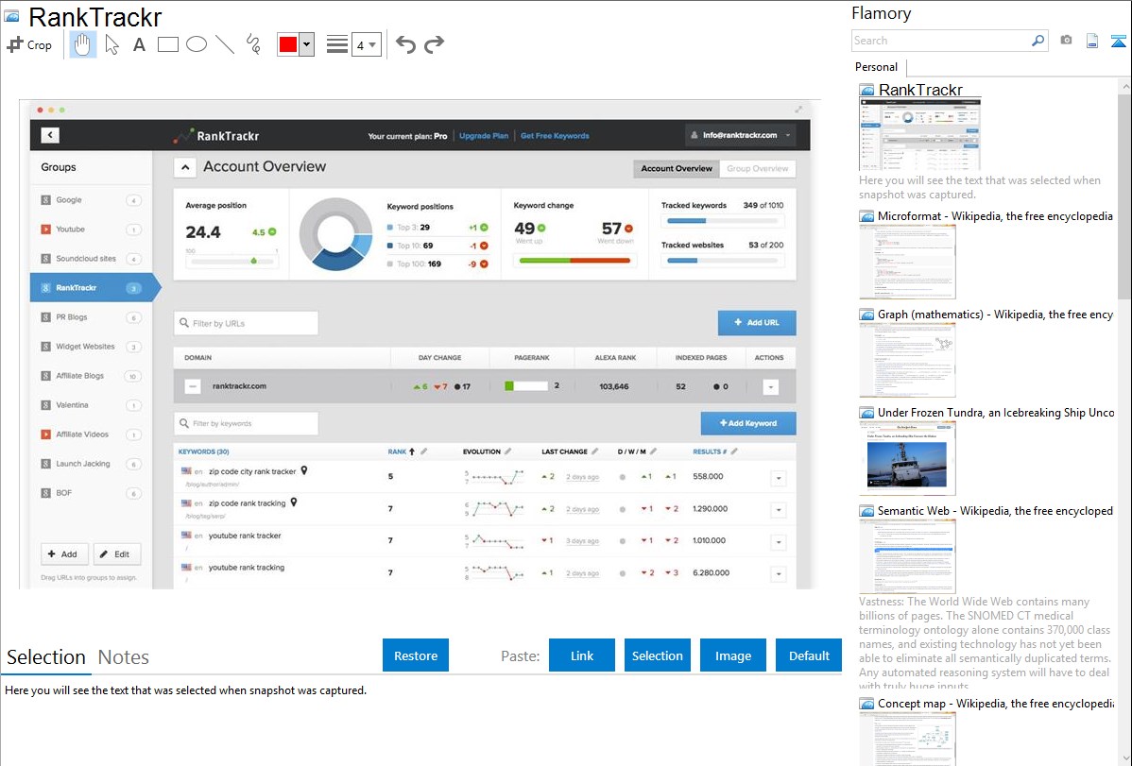Open the info@ranktrackr.com account dropdown

coord(741,135)
